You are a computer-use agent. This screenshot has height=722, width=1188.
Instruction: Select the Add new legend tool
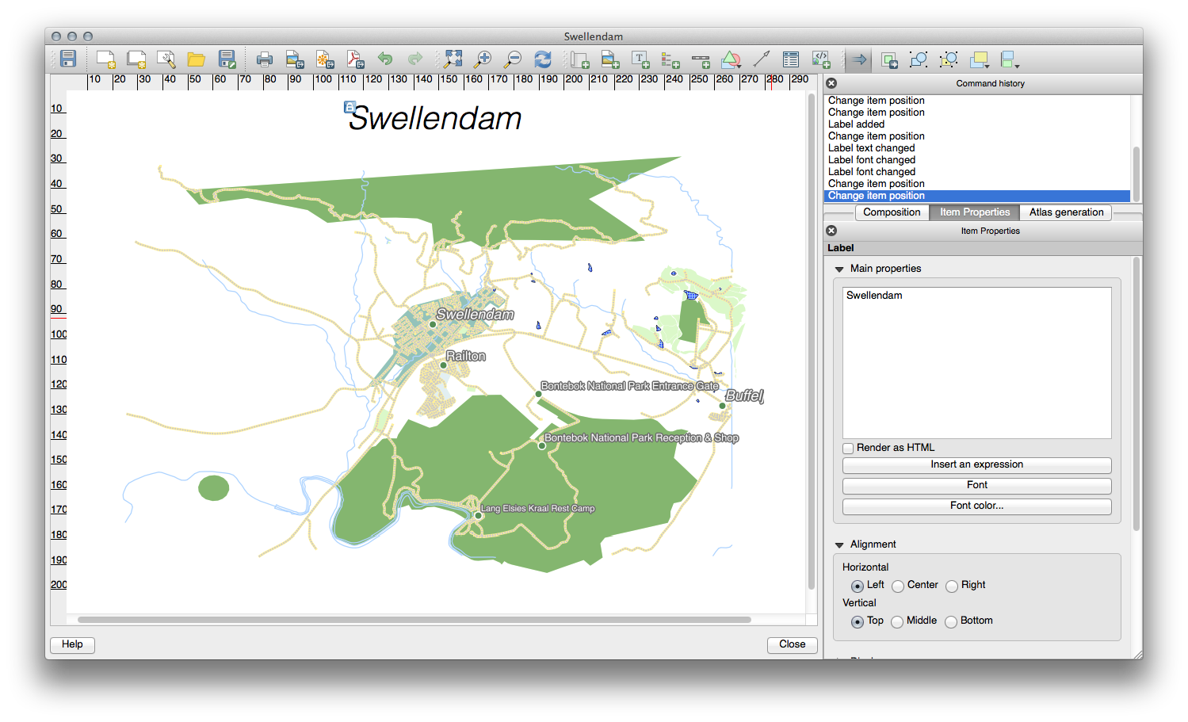tap(670, 60)
